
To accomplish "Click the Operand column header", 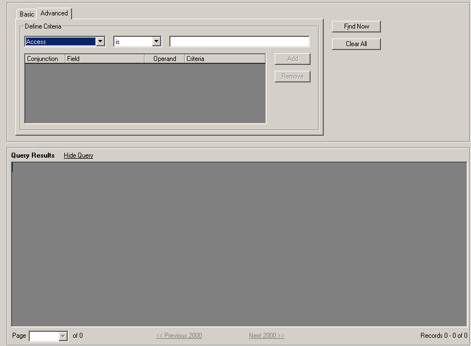I will click(165, 59).
